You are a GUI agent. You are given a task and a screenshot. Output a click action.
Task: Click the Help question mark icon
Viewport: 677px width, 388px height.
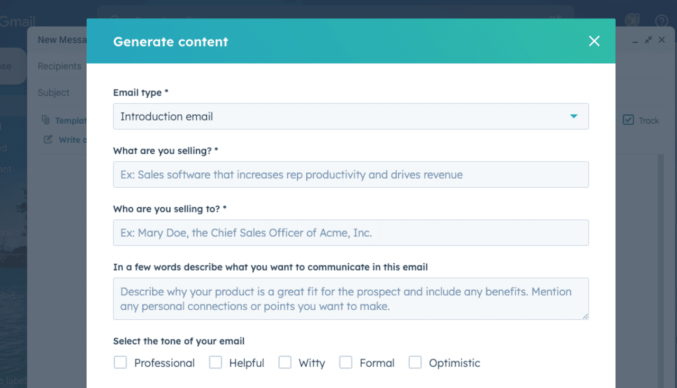click(661, 21)
